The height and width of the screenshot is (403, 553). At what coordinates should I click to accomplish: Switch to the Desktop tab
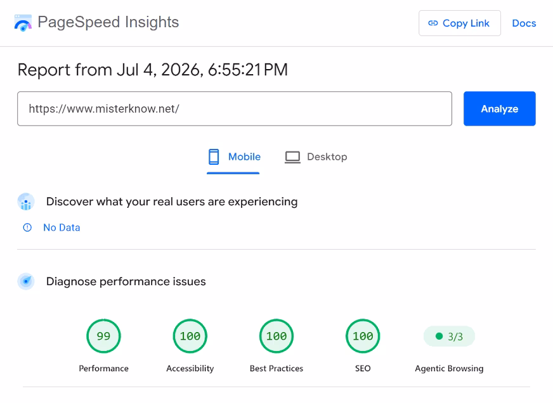(316, 157)
